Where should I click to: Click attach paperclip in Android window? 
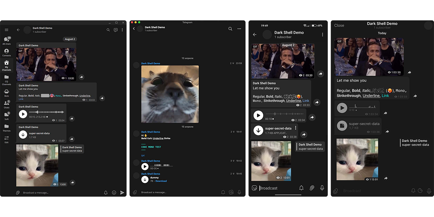[x=312, y=188]
